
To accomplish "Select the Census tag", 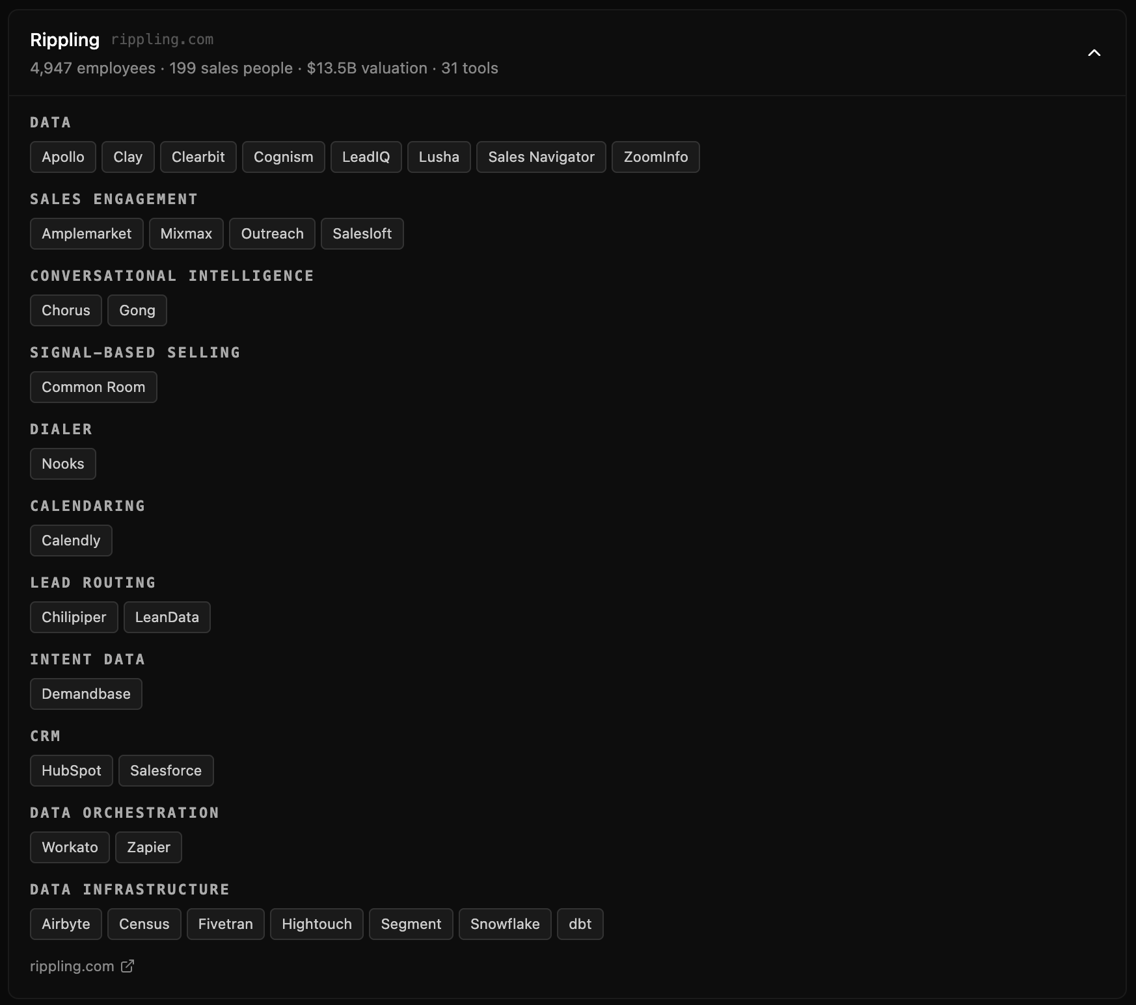I will 144,924.
